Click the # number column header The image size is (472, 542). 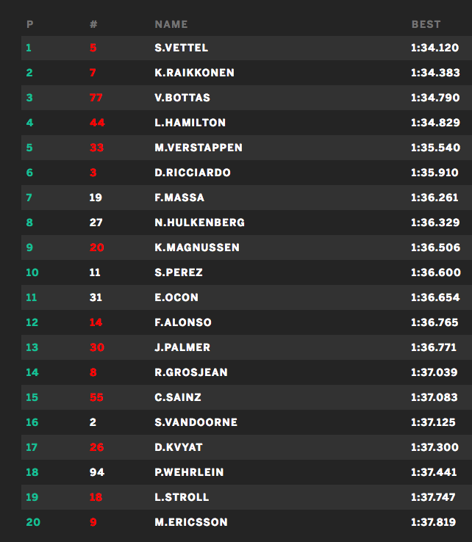click(x=93, y=24)
